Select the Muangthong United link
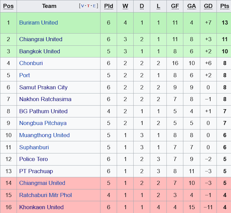Image resolution: width=231 pixels, height=213 pixels. pyautogui.click(x=44, y=135)
